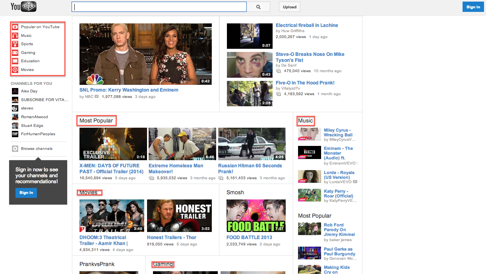Open the Smosh section heading
The width and height of the screenshot is (486, 274).
pyautogui.click(x=235, y=192)
